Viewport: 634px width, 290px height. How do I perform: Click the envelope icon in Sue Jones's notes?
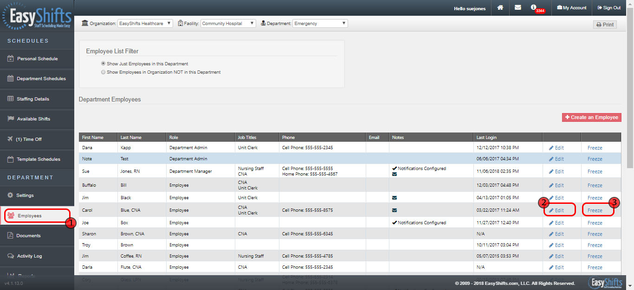click(x=395, y=175)
